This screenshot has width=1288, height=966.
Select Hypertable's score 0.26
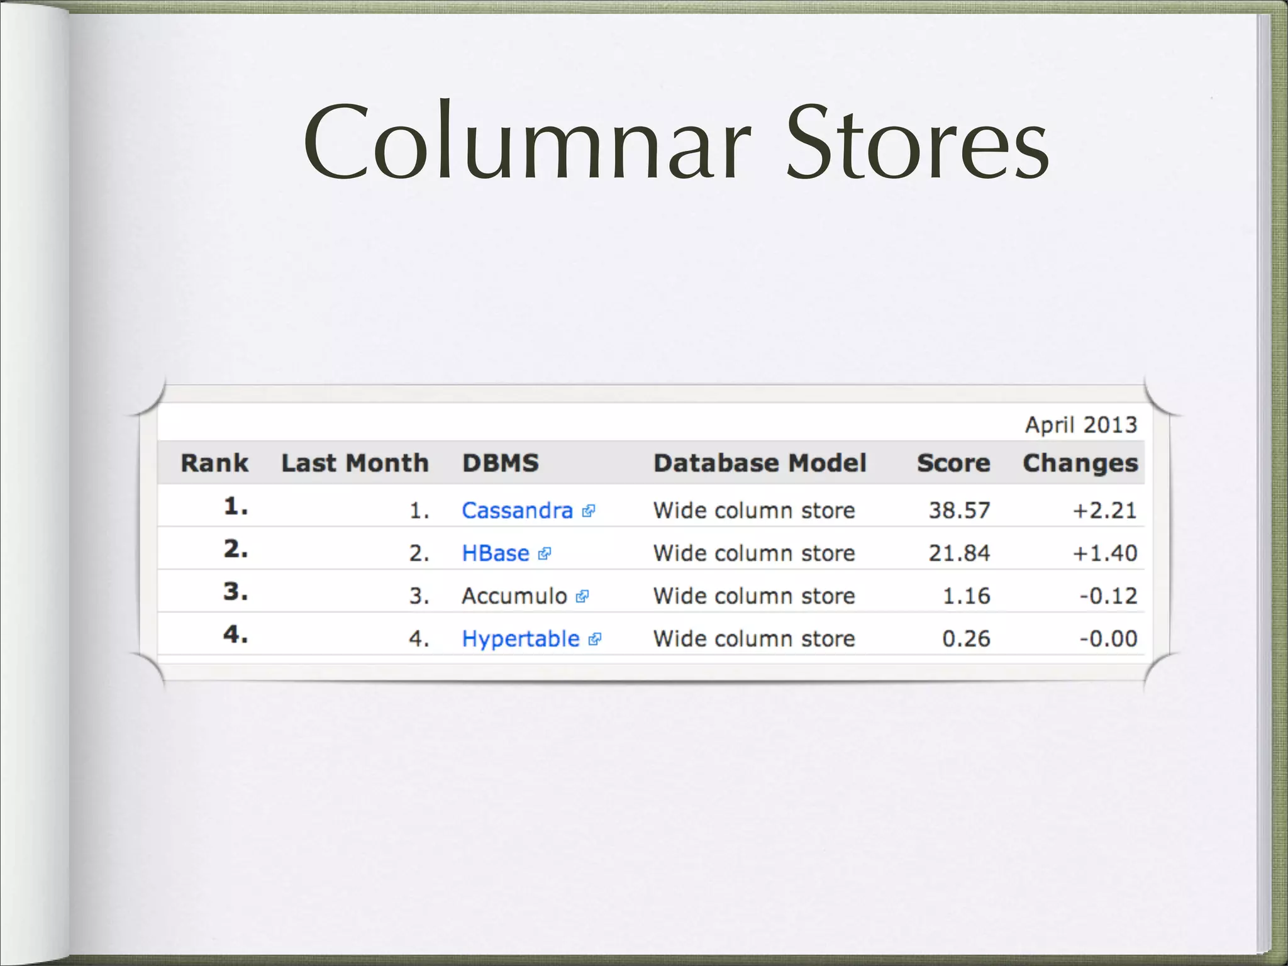coord(967,638)
